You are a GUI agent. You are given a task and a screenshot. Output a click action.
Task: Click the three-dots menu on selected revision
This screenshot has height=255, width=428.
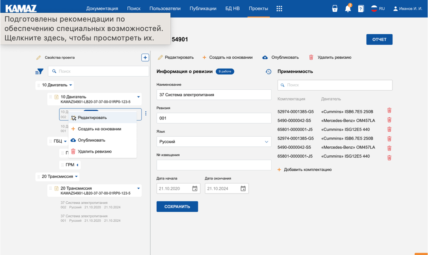click(146, 113)
